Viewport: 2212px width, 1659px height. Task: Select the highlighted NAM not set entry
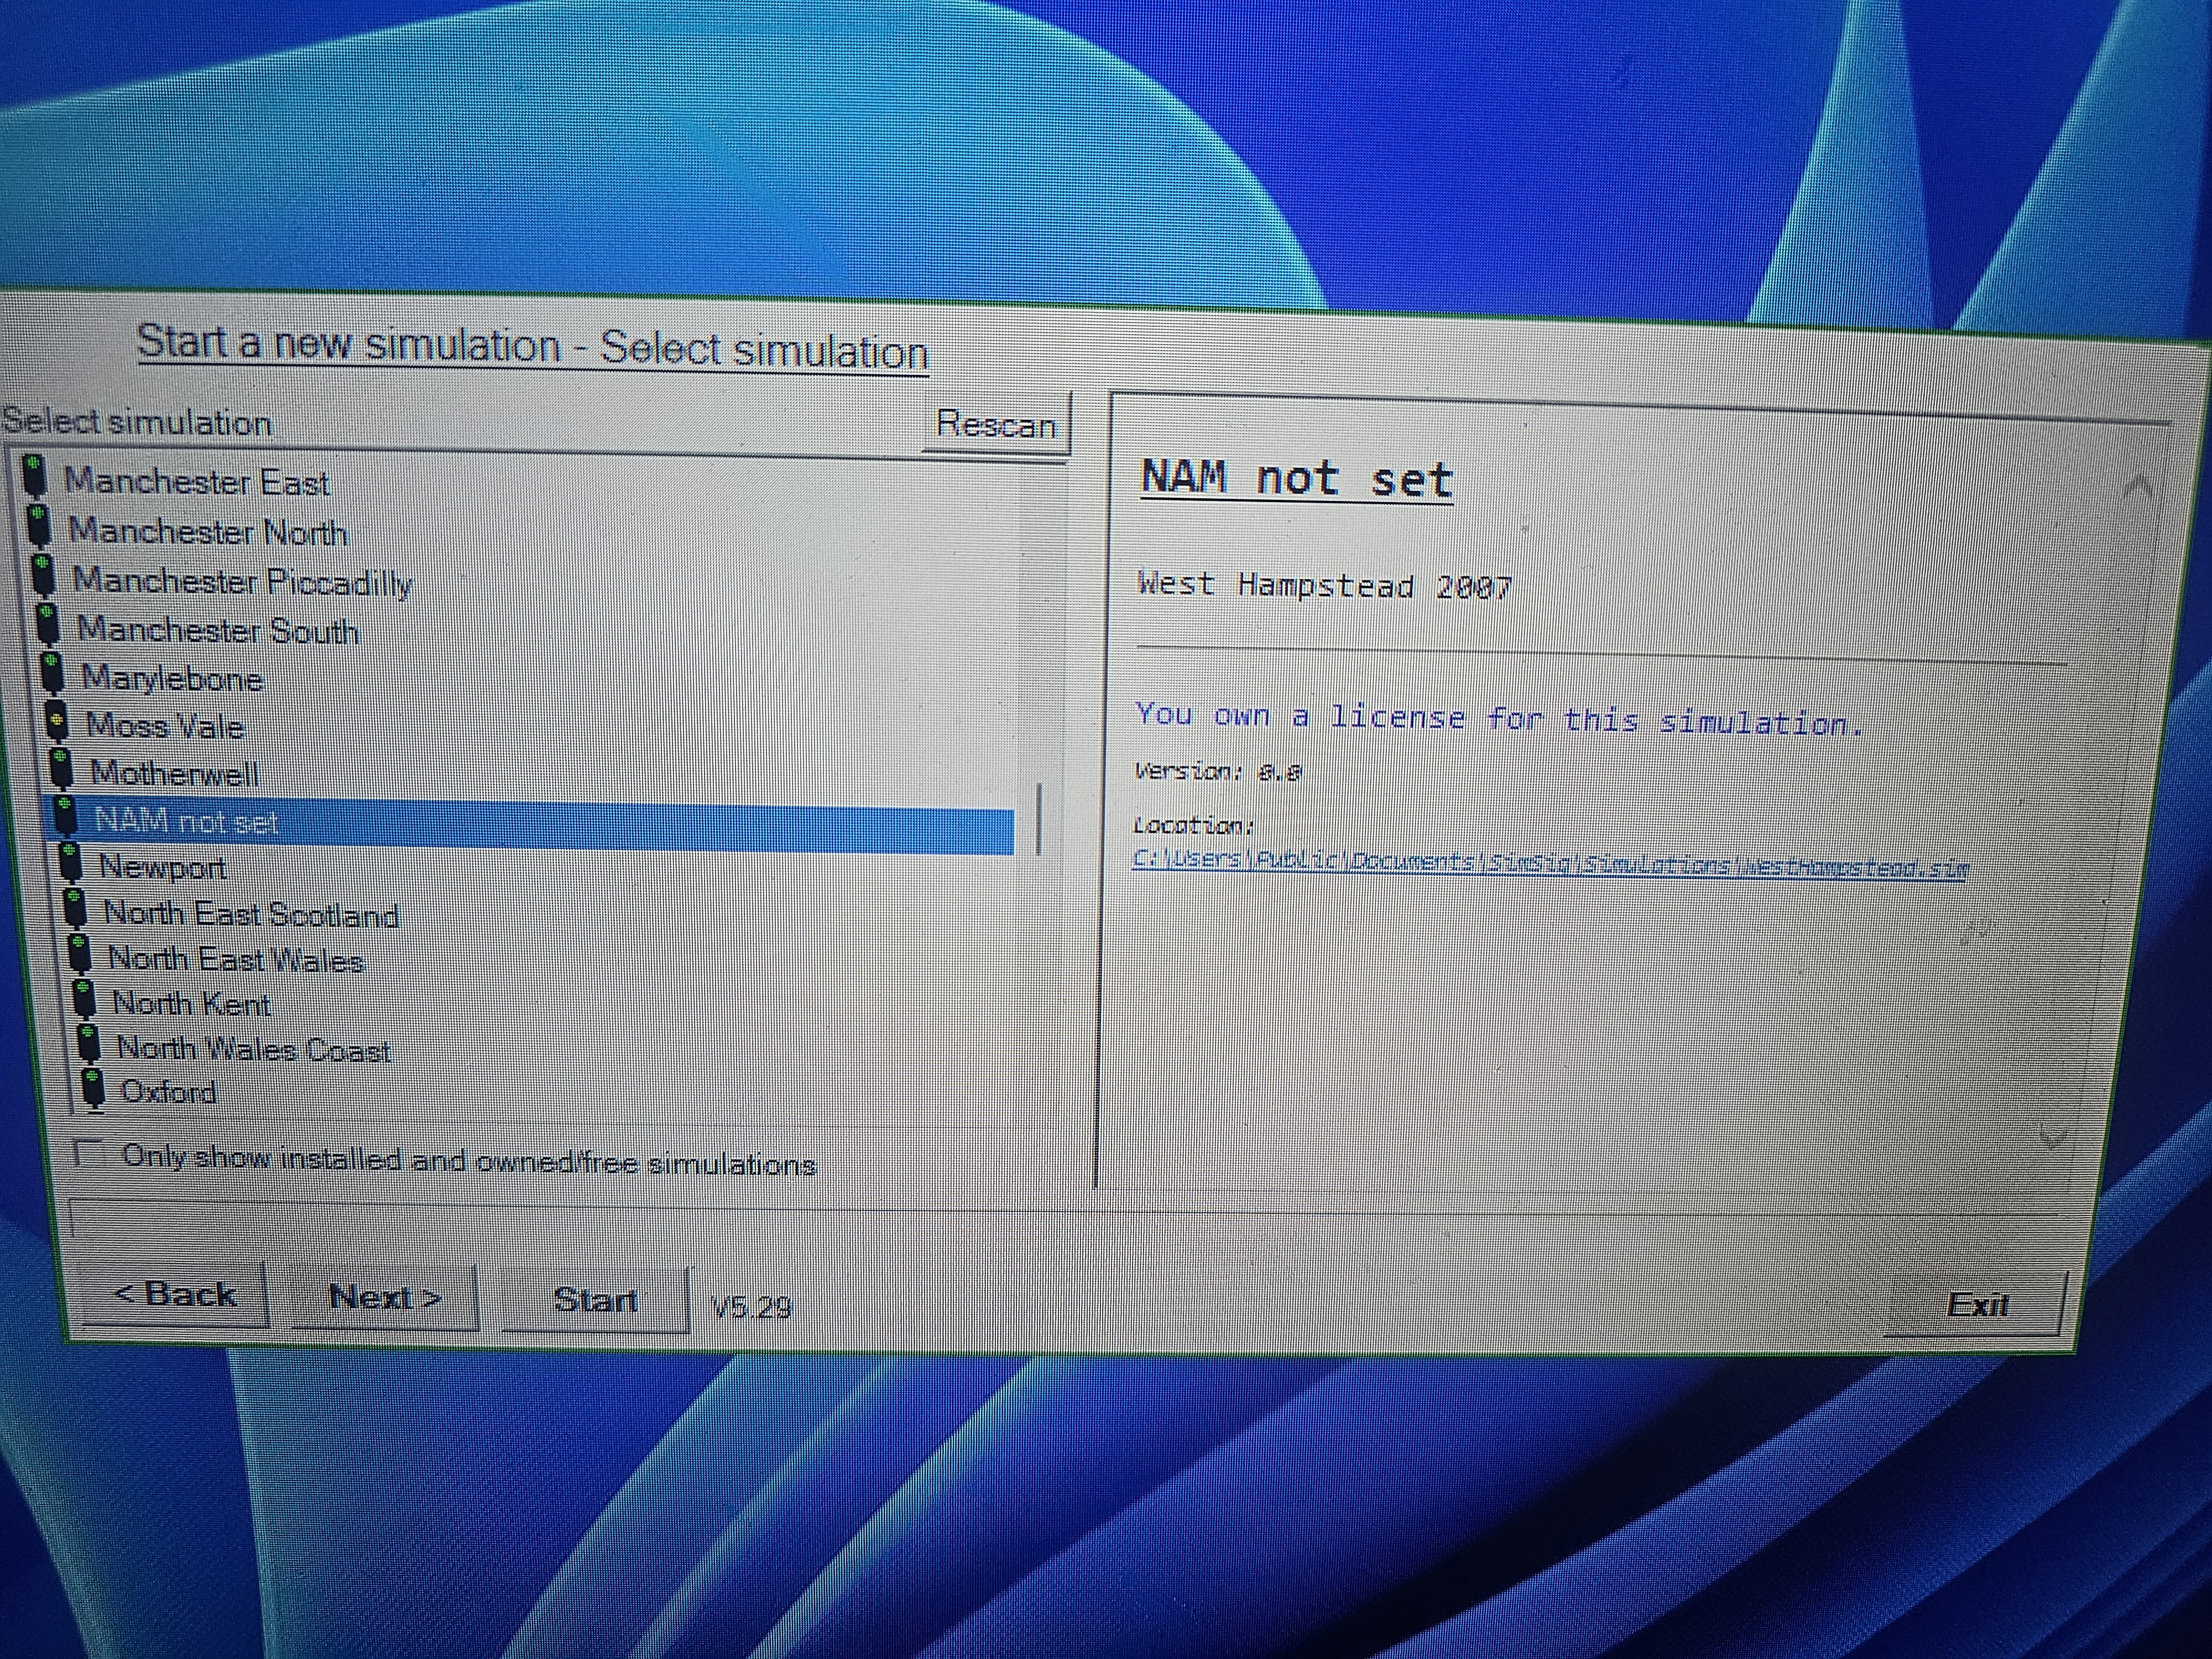(531, 826)
